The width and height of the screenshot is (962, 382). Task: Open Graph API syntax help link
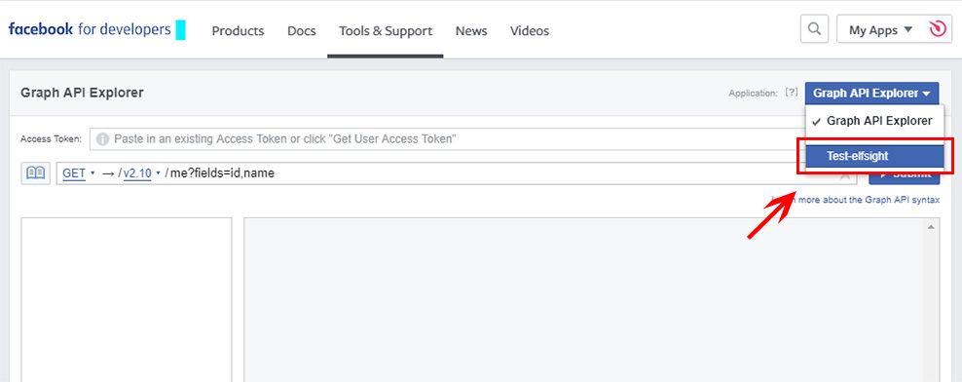coord(857,200)
